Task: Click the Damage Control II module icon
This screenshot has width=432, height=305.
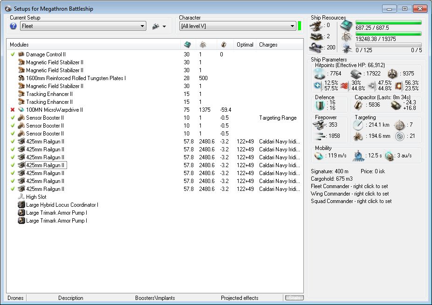Action: point(21,54)
